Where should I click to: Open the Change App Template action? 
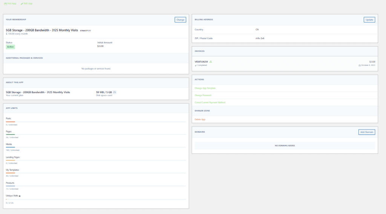(x=205, y=88)
